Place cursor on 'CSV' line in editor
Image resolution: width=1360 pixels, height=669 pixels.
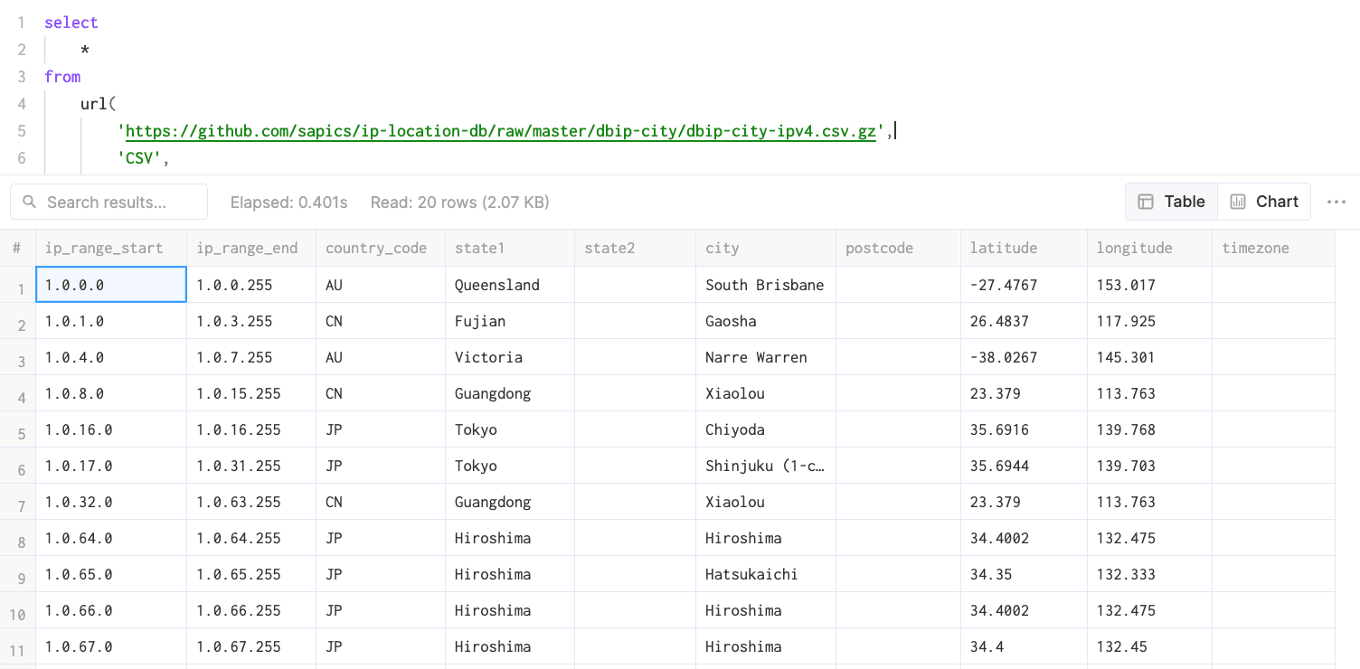[143, 158]
